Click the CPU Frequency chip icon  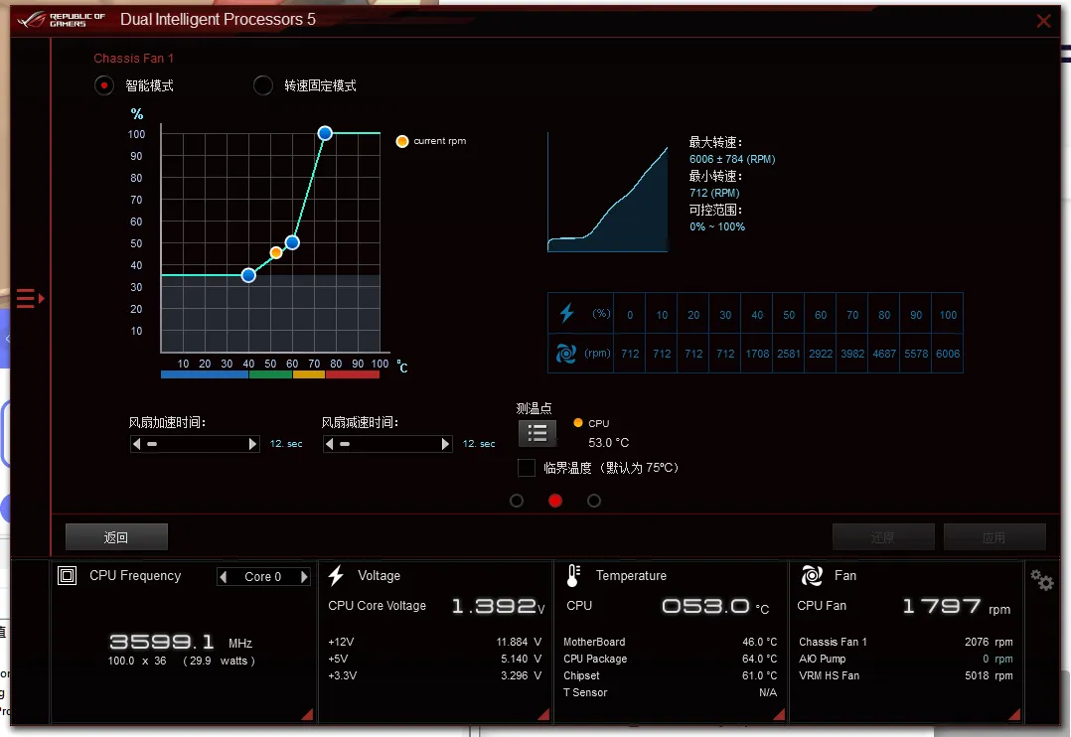(x=67, y=576)
